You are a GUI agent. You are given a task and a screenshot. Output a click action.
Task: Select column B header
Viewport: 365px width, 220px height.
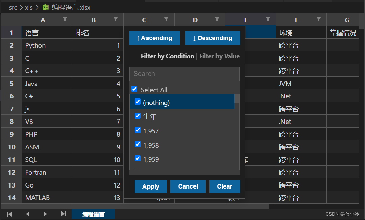point(98,20)
